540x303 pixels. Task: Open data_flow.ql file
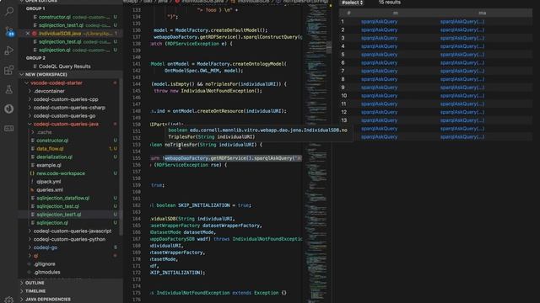coord(50,149)
